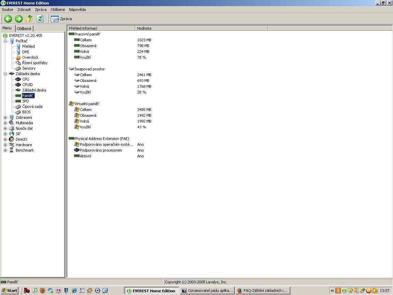
Task: Open the Nápověda menu
Action: point(77,10)
